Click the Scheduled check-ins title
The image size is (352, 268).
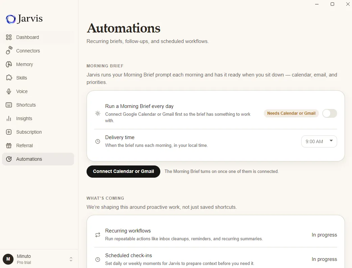pyautogui.click(x=128, y=255)
